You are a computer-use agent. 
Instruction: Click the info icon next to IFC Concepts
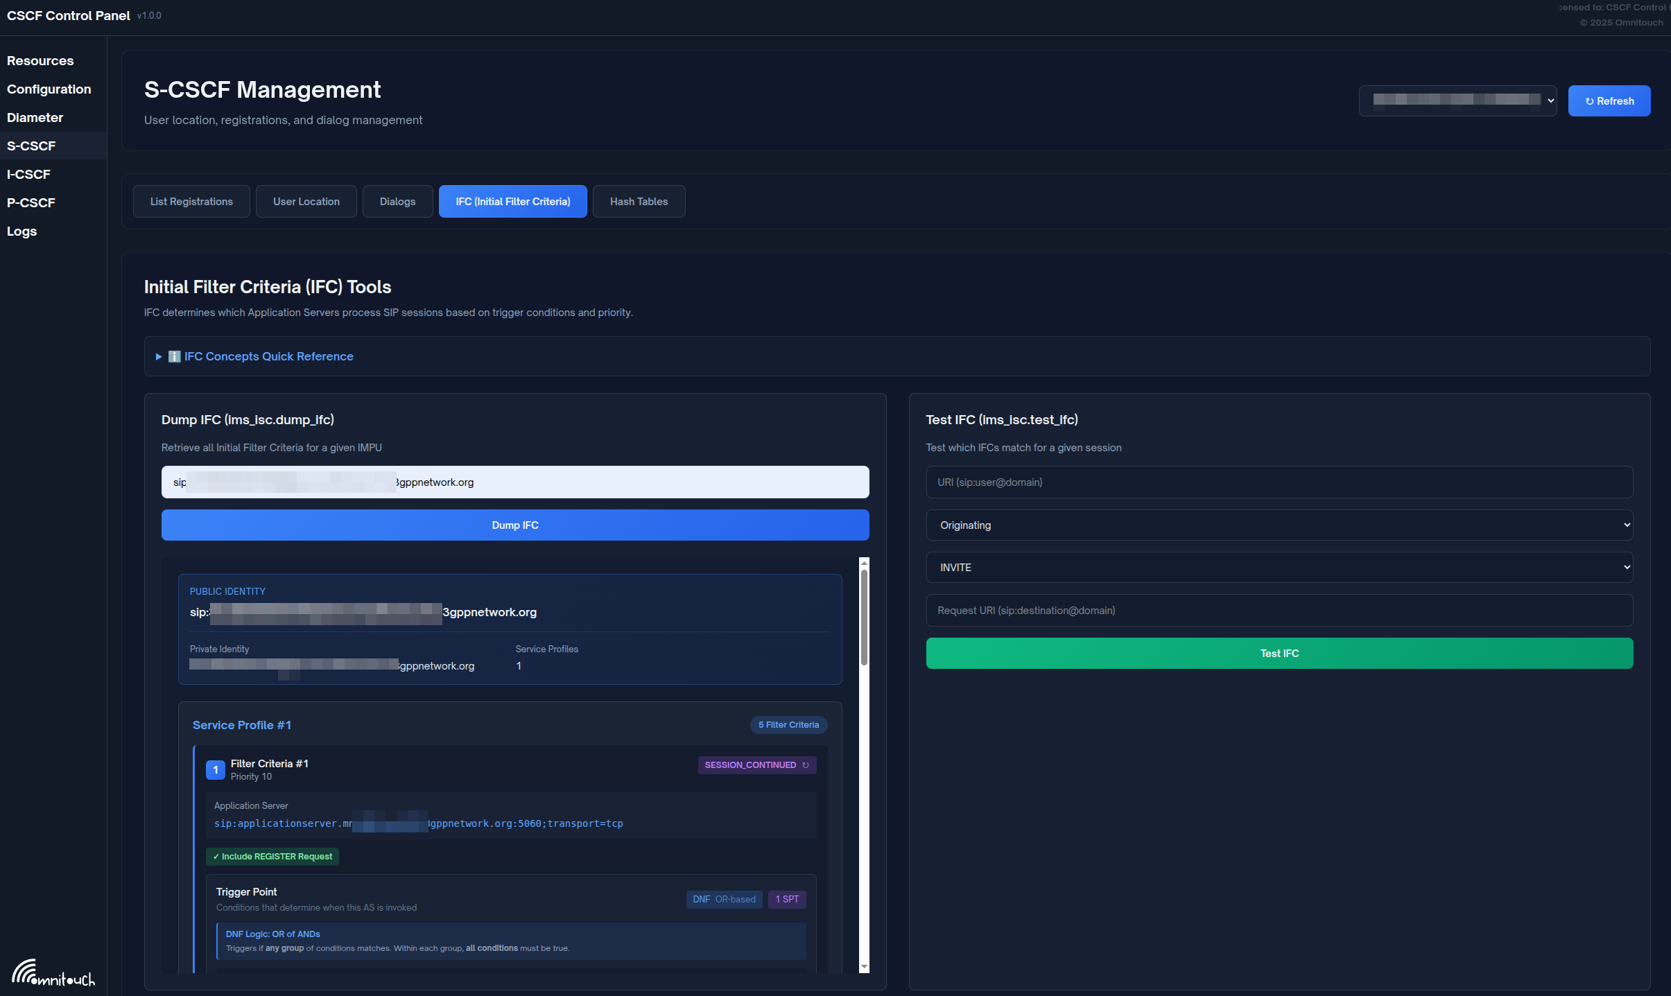[x=173, y=356]
